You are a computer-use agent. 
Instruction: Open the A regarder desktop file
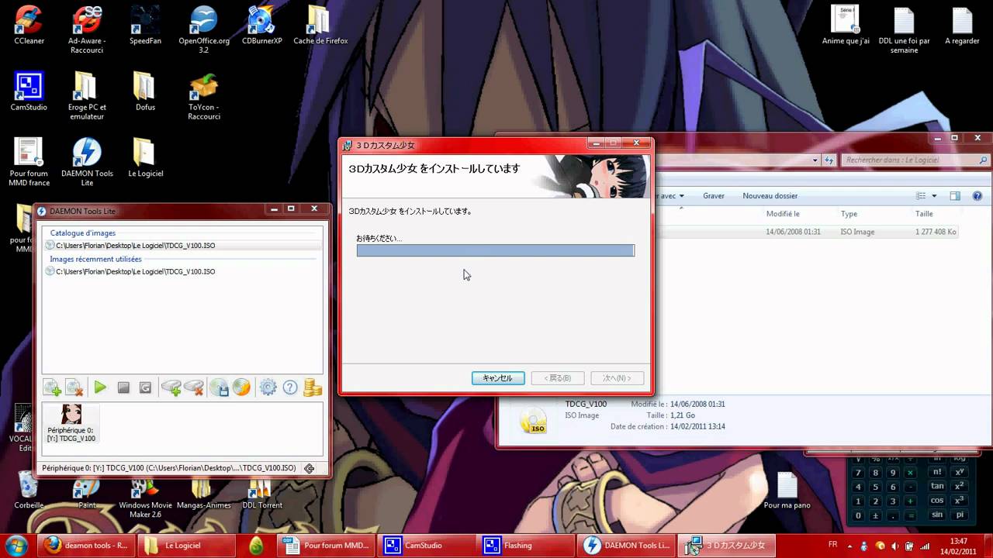[962, 25]
